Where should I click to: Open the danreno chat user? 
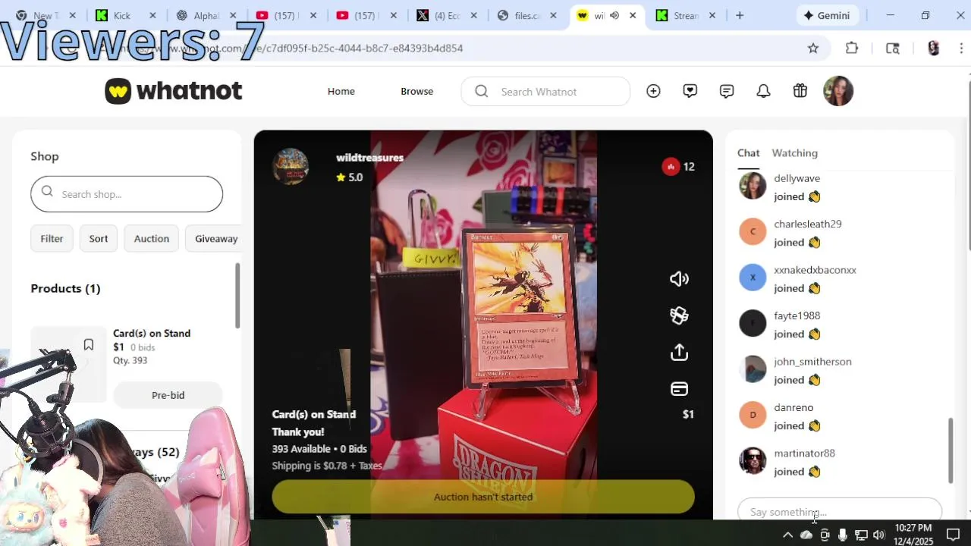pyautogui.click(x=793, y=407)
